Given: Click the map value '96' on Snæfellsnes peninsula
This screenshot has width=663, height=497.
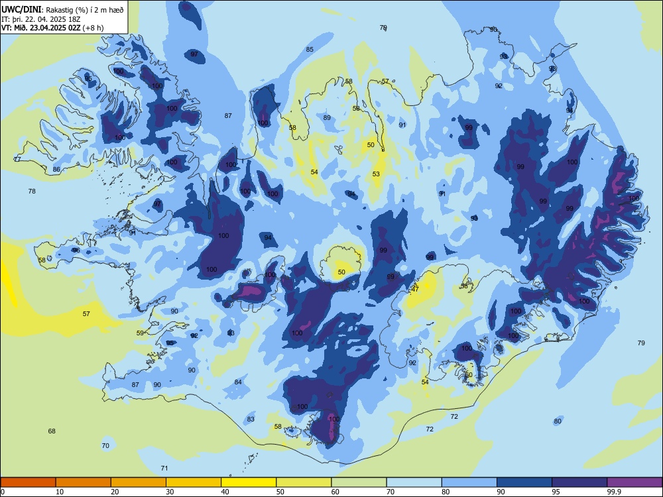Looking at the screenshot, I should click(x=76, y=250).
